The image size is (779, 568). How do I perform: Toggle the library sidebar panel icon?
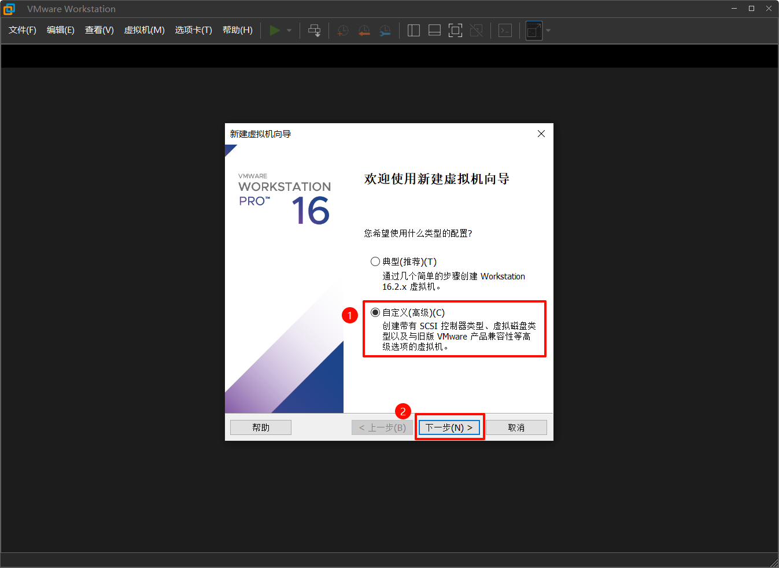414,30
